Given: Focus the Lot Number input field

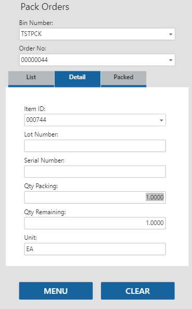Looking at the screenshot, I should click(95, 146).
